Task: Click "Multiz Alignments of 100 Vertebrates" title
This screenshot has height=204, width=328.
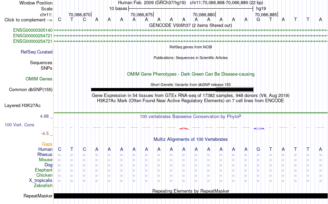Action: click(x=191, y=139)
